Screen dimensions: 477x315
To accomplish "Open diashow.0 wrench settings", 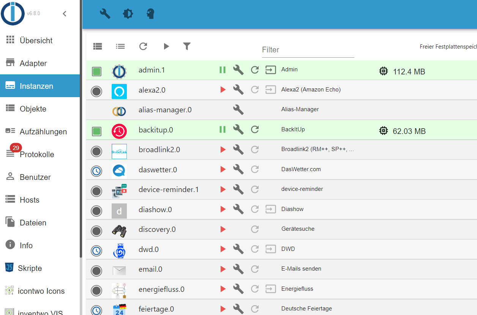I will 238,209.
